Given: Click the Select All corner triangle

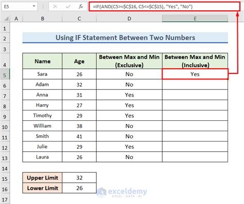Looking at the screenshot, I should tap(6, 19).
